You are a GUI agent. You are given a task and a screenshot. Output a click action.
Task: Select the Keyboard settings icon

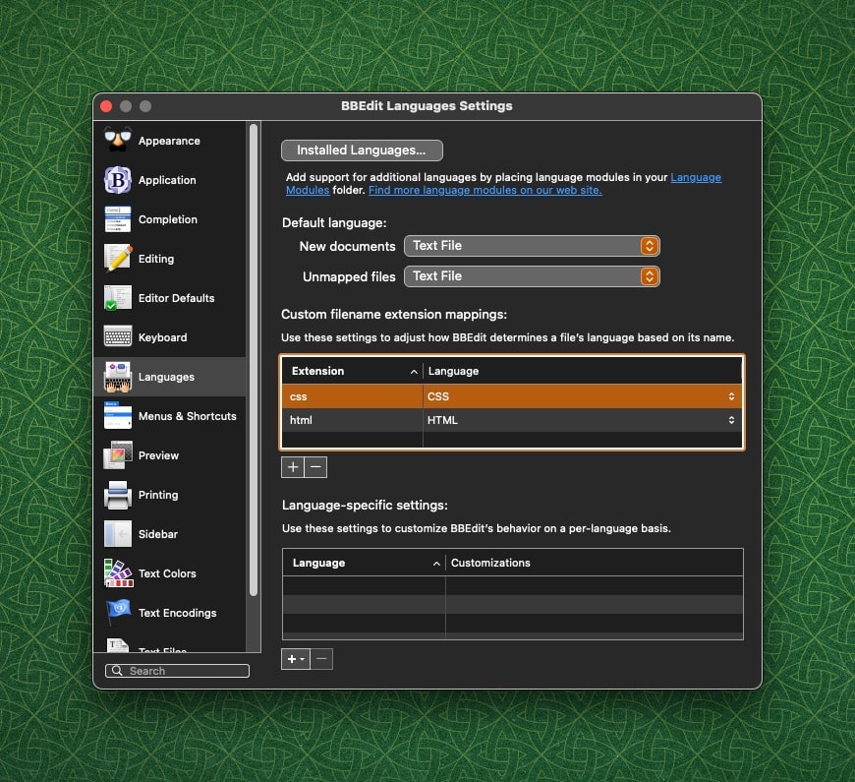tap(118, 337)
